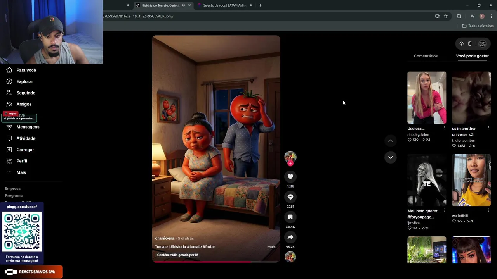The width and height of the screenshot is (497, 279).
Task: Open Chrome three-dot menu
Action: tap(491, 16)
